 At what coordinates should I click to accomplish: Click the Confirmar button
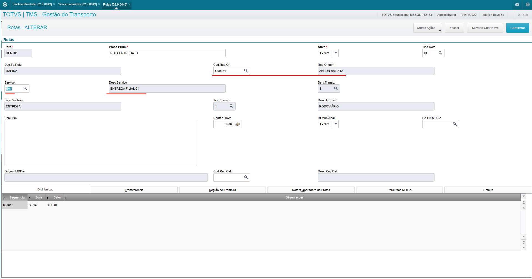click(x=518, y=28)
